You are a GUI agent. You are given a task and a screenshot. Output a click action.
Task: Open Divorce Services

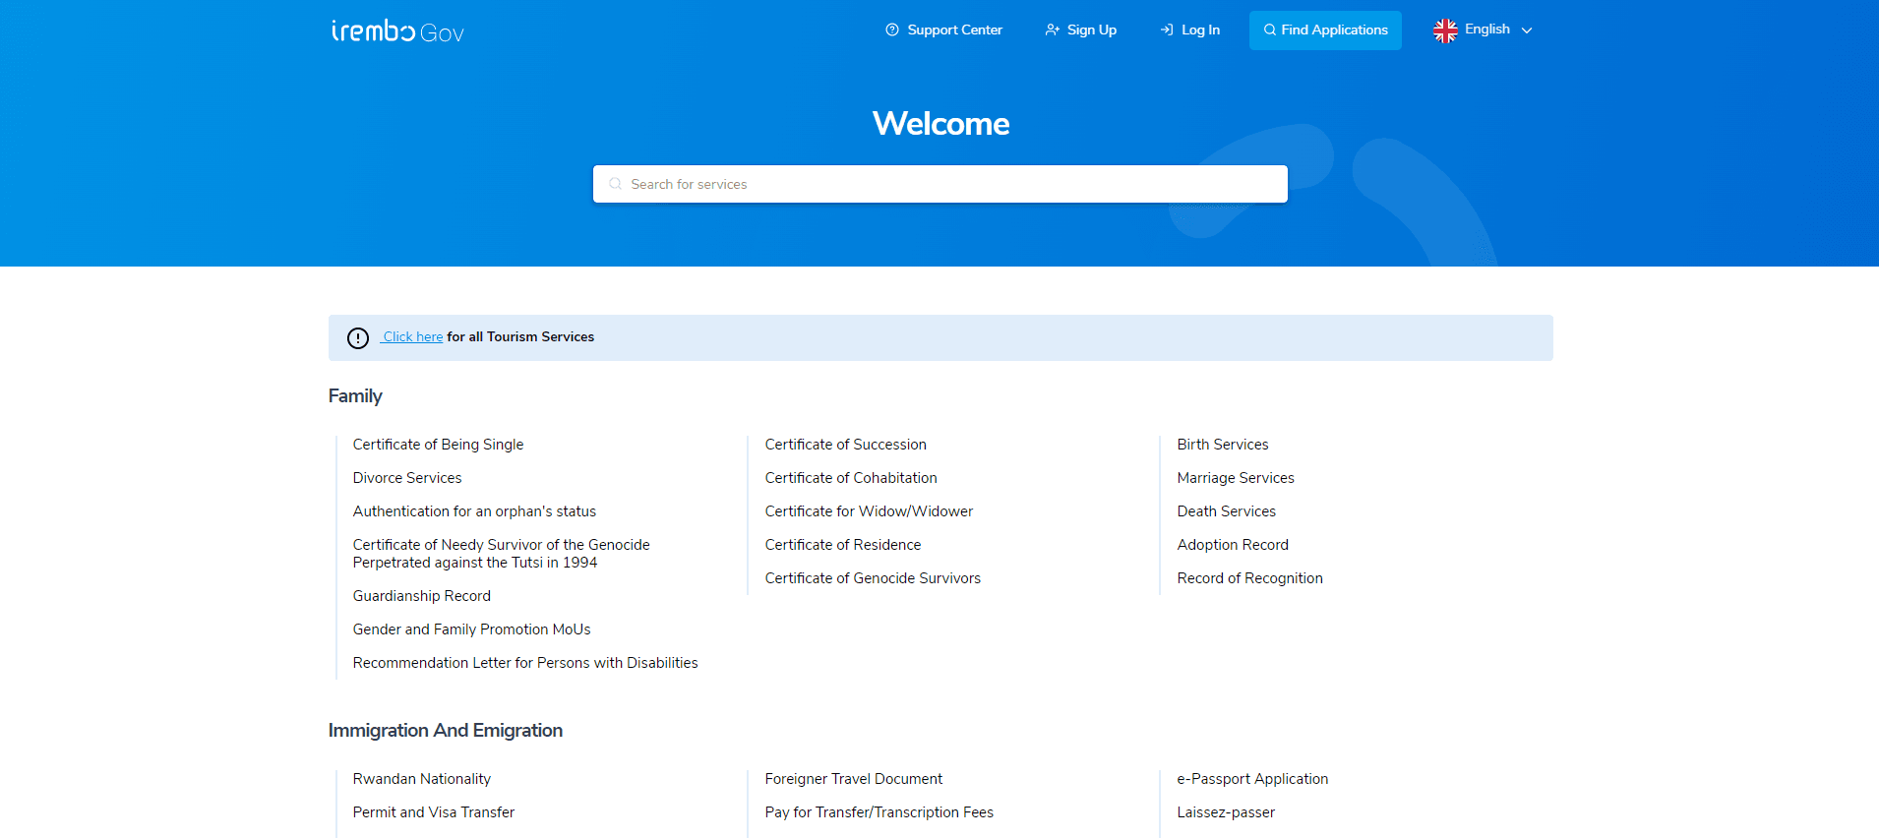407,478
